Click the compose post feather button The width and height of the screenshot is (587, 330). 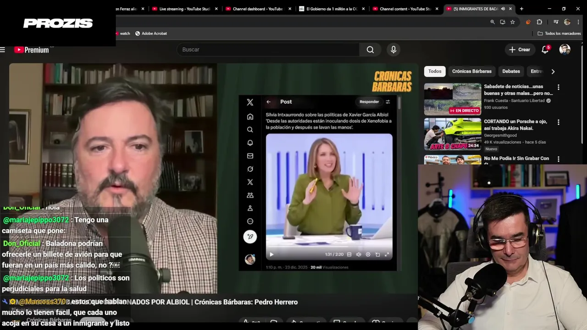click(250, 236)
